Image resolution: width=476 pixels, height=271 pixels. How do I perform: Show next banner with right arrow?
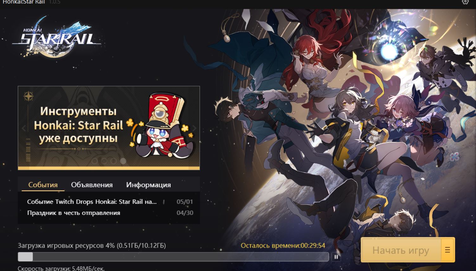pyautogui.click(x=194, y=128)
